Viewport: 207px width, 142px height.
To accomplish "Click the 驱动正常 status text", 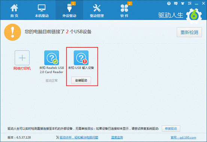I will tap(52, 81).
